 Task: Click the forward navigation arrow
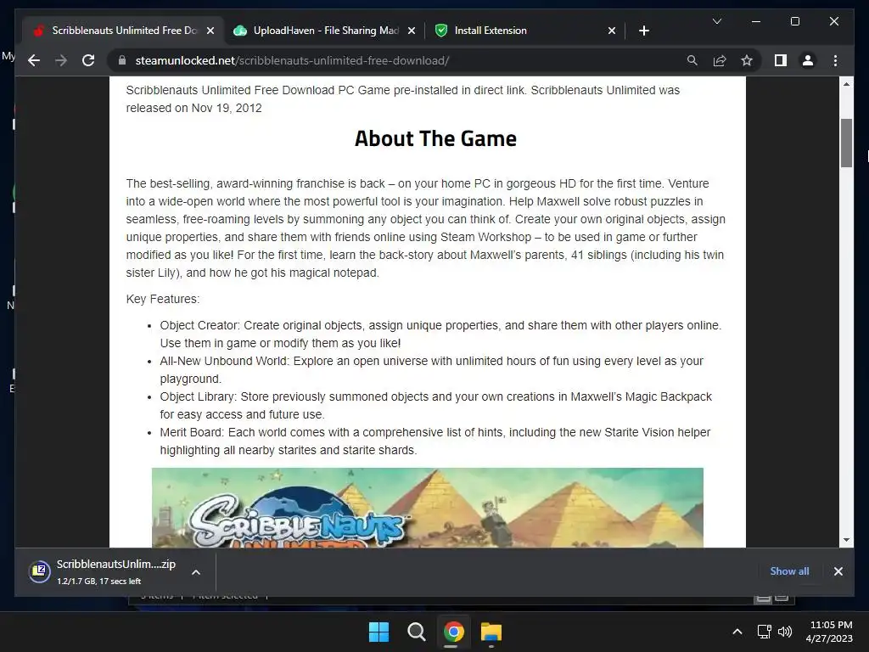click(x=61, y=60)
